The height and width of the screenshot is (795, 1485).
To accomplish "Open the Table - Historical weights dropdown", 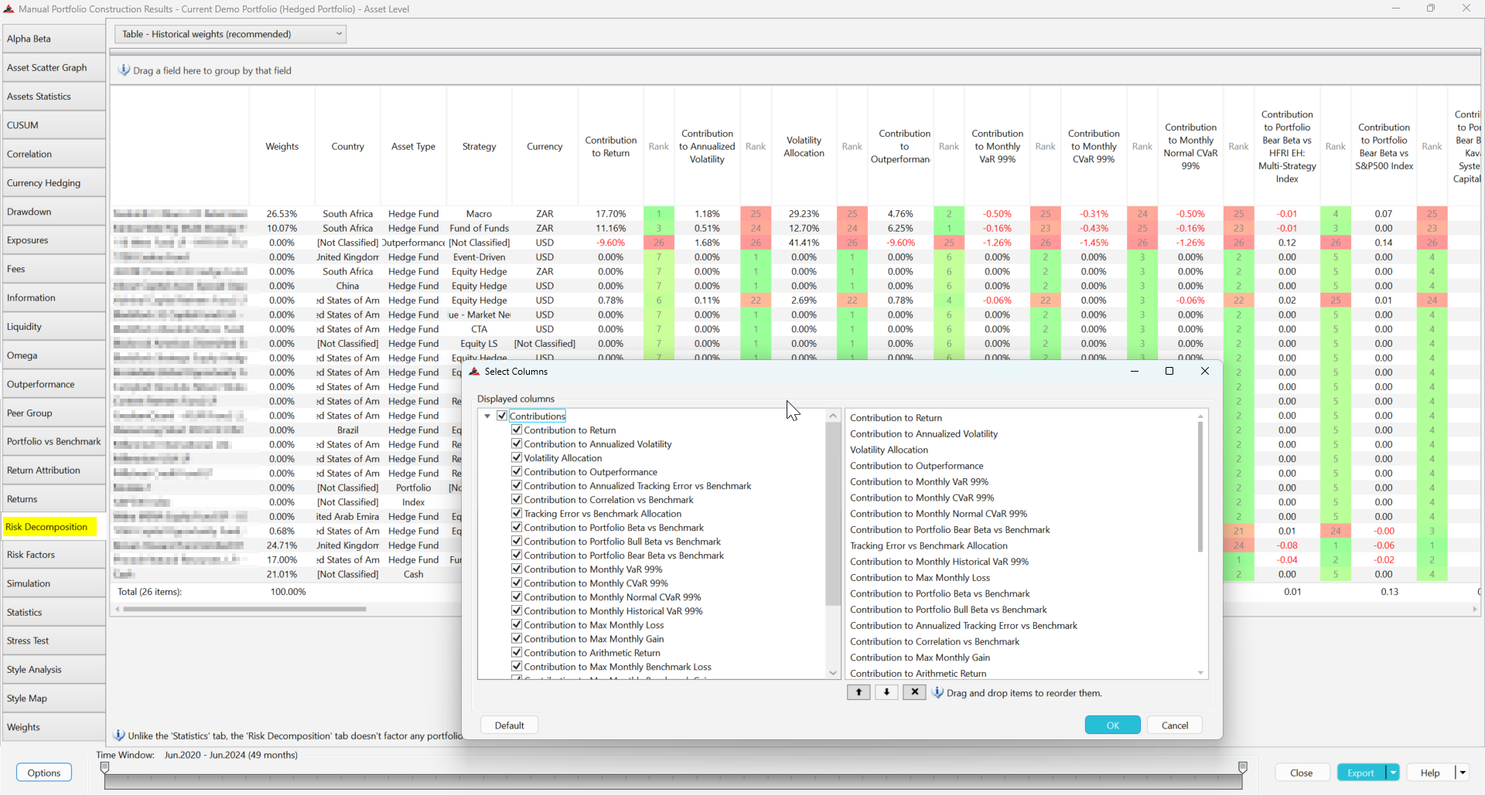I will (x=339, y=34).
